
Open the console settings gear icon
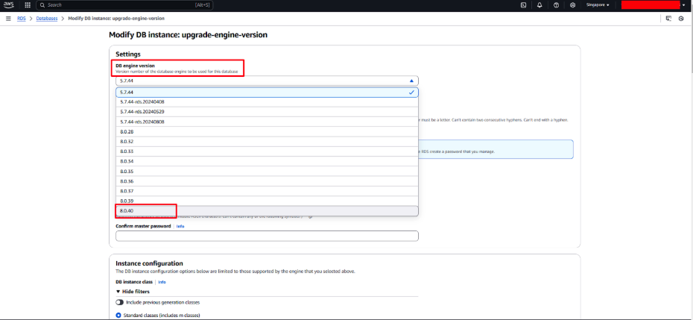pyautogui.click(x=573, y=5)
